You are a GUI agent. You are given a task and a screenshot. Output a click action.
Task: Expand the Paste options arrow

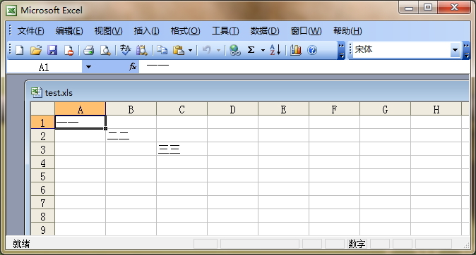coord(191,50)
